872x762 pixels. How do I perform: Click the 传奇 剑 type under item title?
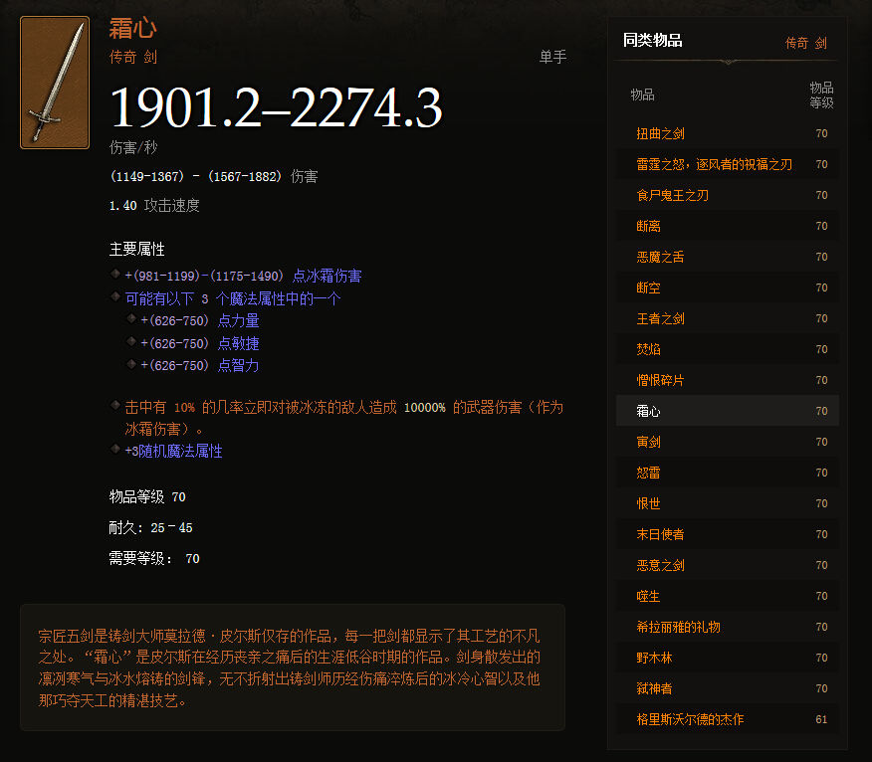pyautogui.click(x=133, y=57)
